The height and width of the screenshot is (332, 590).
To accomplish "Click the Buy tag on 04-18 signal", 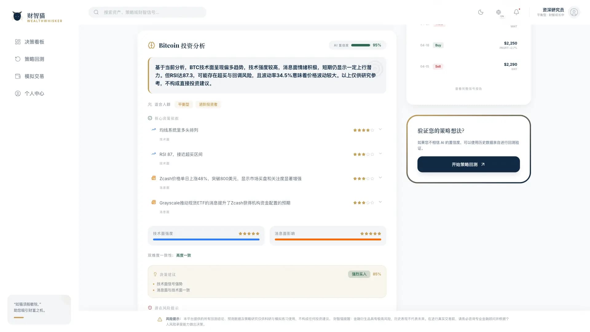I will 438,45.
